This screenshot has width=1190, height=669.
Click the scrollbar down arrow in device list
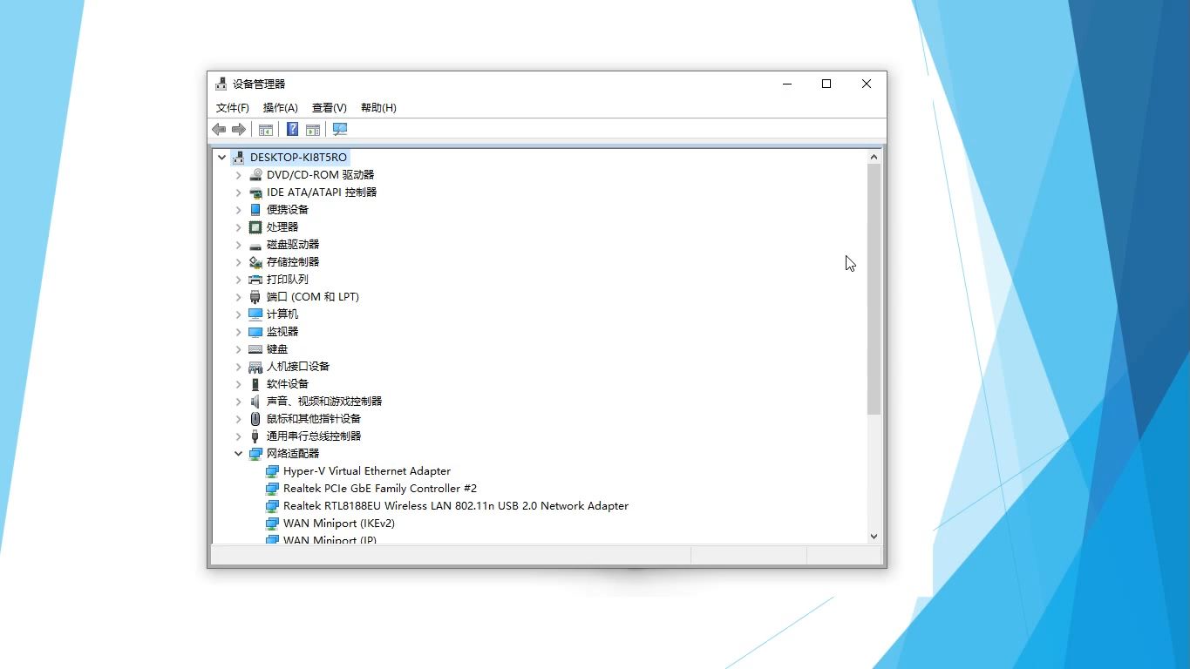[x=874, y=537]
